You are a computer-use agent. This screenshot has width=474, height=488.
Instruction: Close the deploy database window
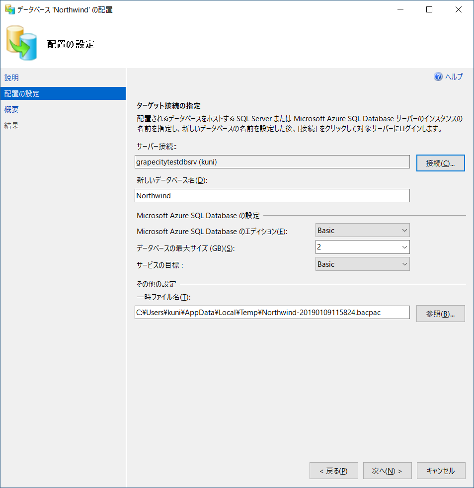[x=458, y=9]
